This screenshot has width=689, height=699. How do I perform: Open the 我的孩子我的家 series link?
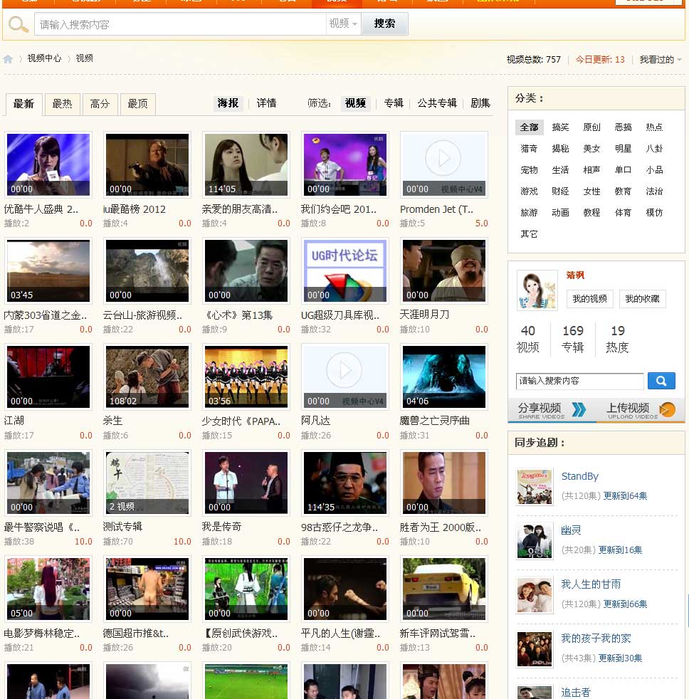(596, 638)
